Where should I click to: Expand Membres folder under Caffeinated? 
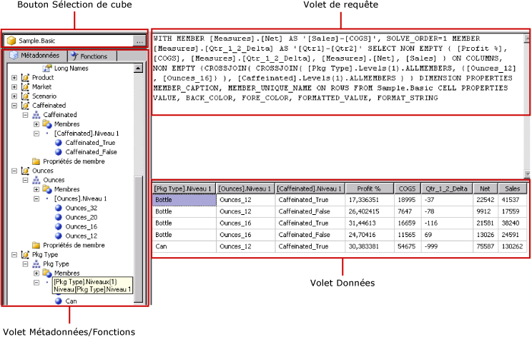point(36,124)
